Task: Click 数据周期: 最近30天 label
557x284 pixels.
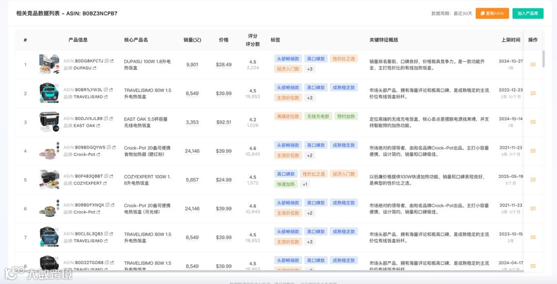Action: click(451, 13)
